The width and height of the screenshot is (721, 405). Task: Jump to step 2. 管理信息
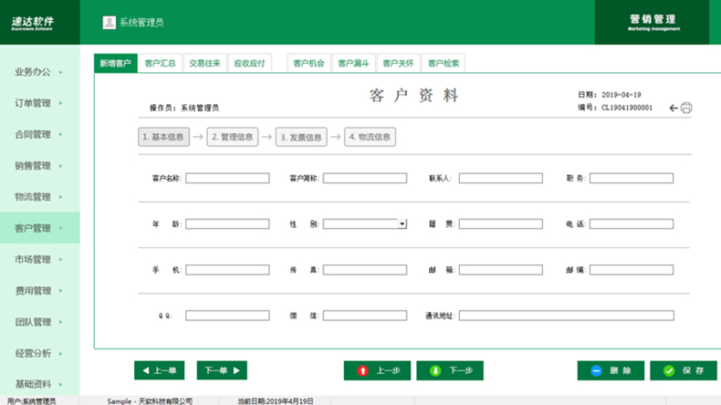point(232,137)
